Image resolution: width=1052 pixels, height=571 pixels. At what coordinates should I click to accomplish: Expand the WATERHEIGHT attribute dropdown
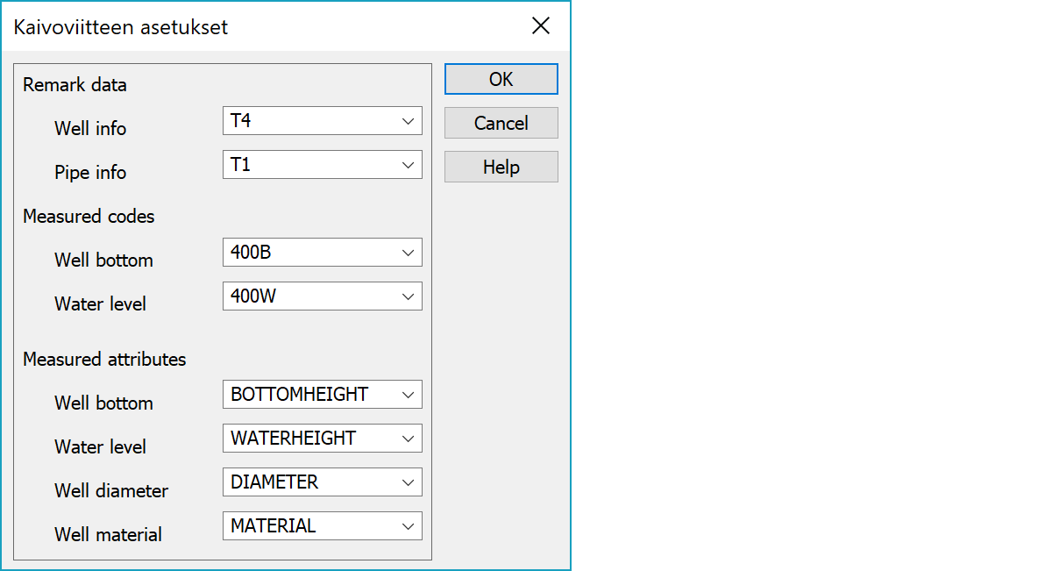323,439
